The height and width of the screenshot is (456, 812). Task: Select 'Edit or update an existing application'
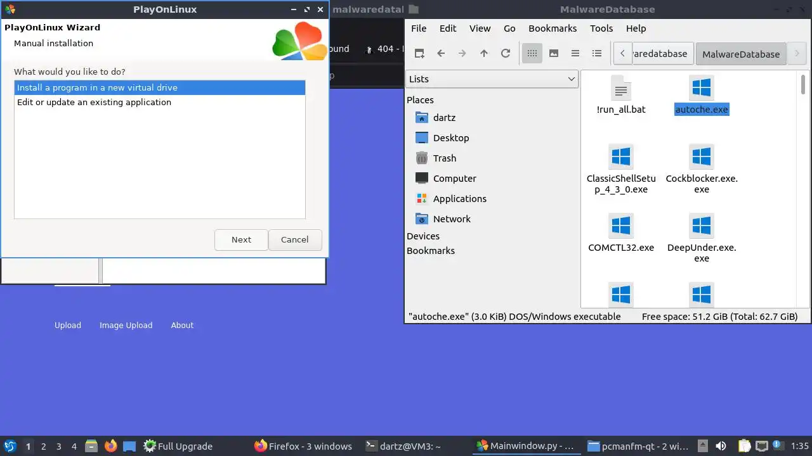pos(160,102)
